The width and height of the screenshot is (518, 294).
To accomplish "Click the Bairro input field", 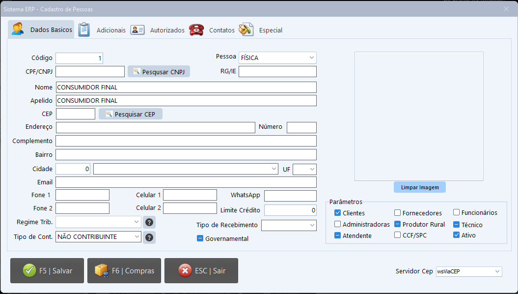I will (x=186, y=155).
